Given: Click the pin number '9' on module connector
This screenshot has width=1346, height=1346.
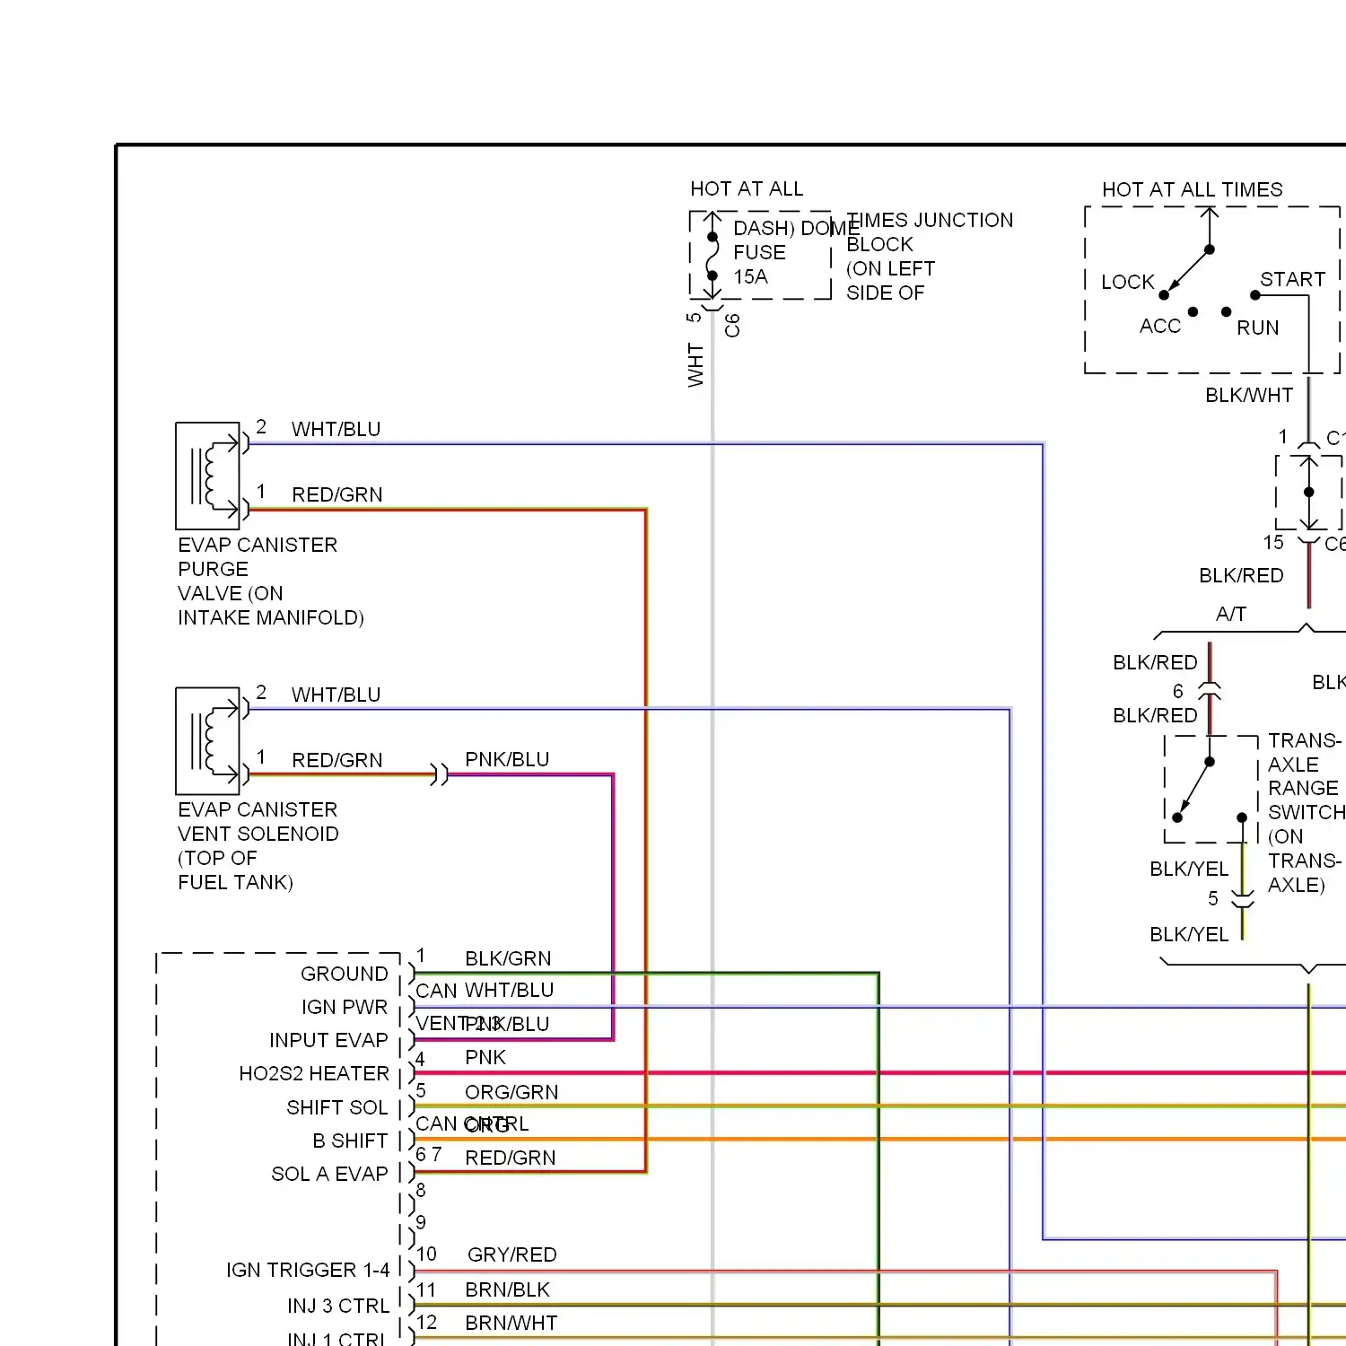Looking at the screenshot, I should [x=421, y=1222].
